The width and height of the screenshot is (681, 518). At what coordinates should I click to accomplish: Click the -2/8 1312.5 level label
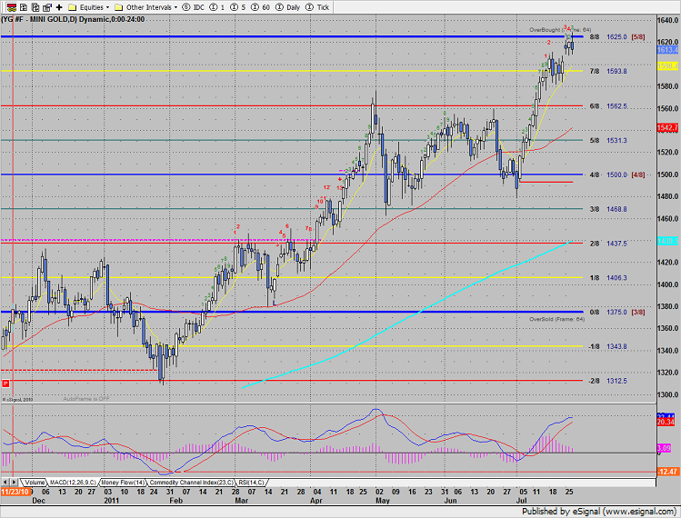(x=607, y=381)
